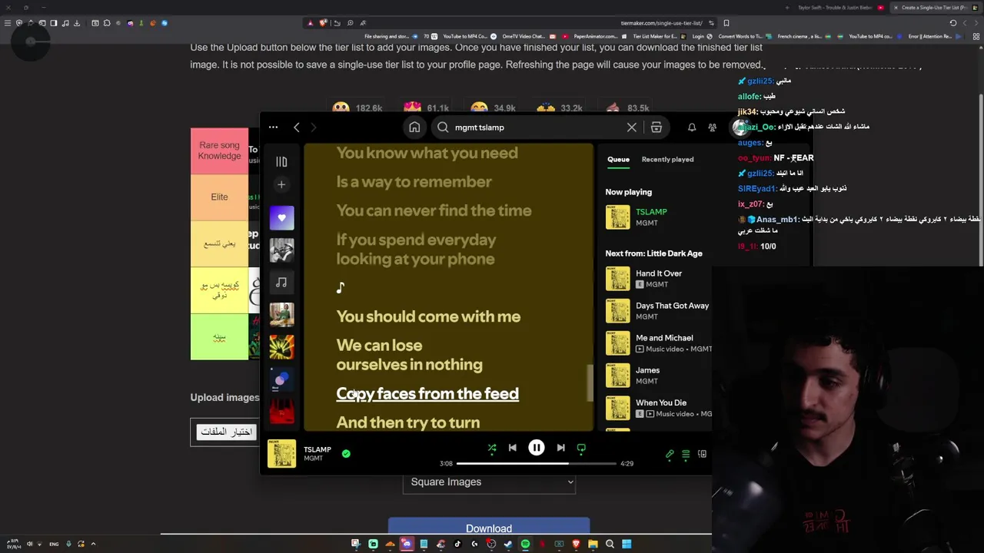Open TikTok from the taskbar

[457, 544]
